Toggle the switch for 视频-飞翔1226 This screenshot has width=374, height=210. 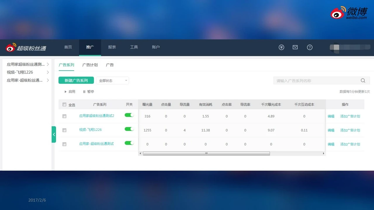129,129
